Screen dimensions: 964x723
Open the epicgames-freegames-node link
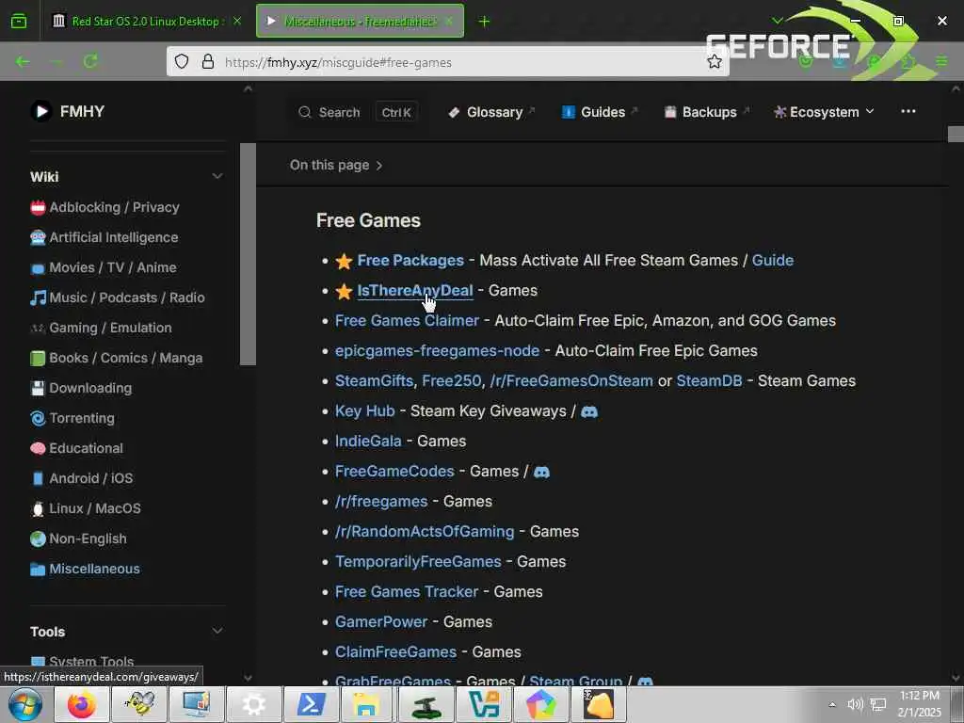pyautogui.click(x=437, y=350)
